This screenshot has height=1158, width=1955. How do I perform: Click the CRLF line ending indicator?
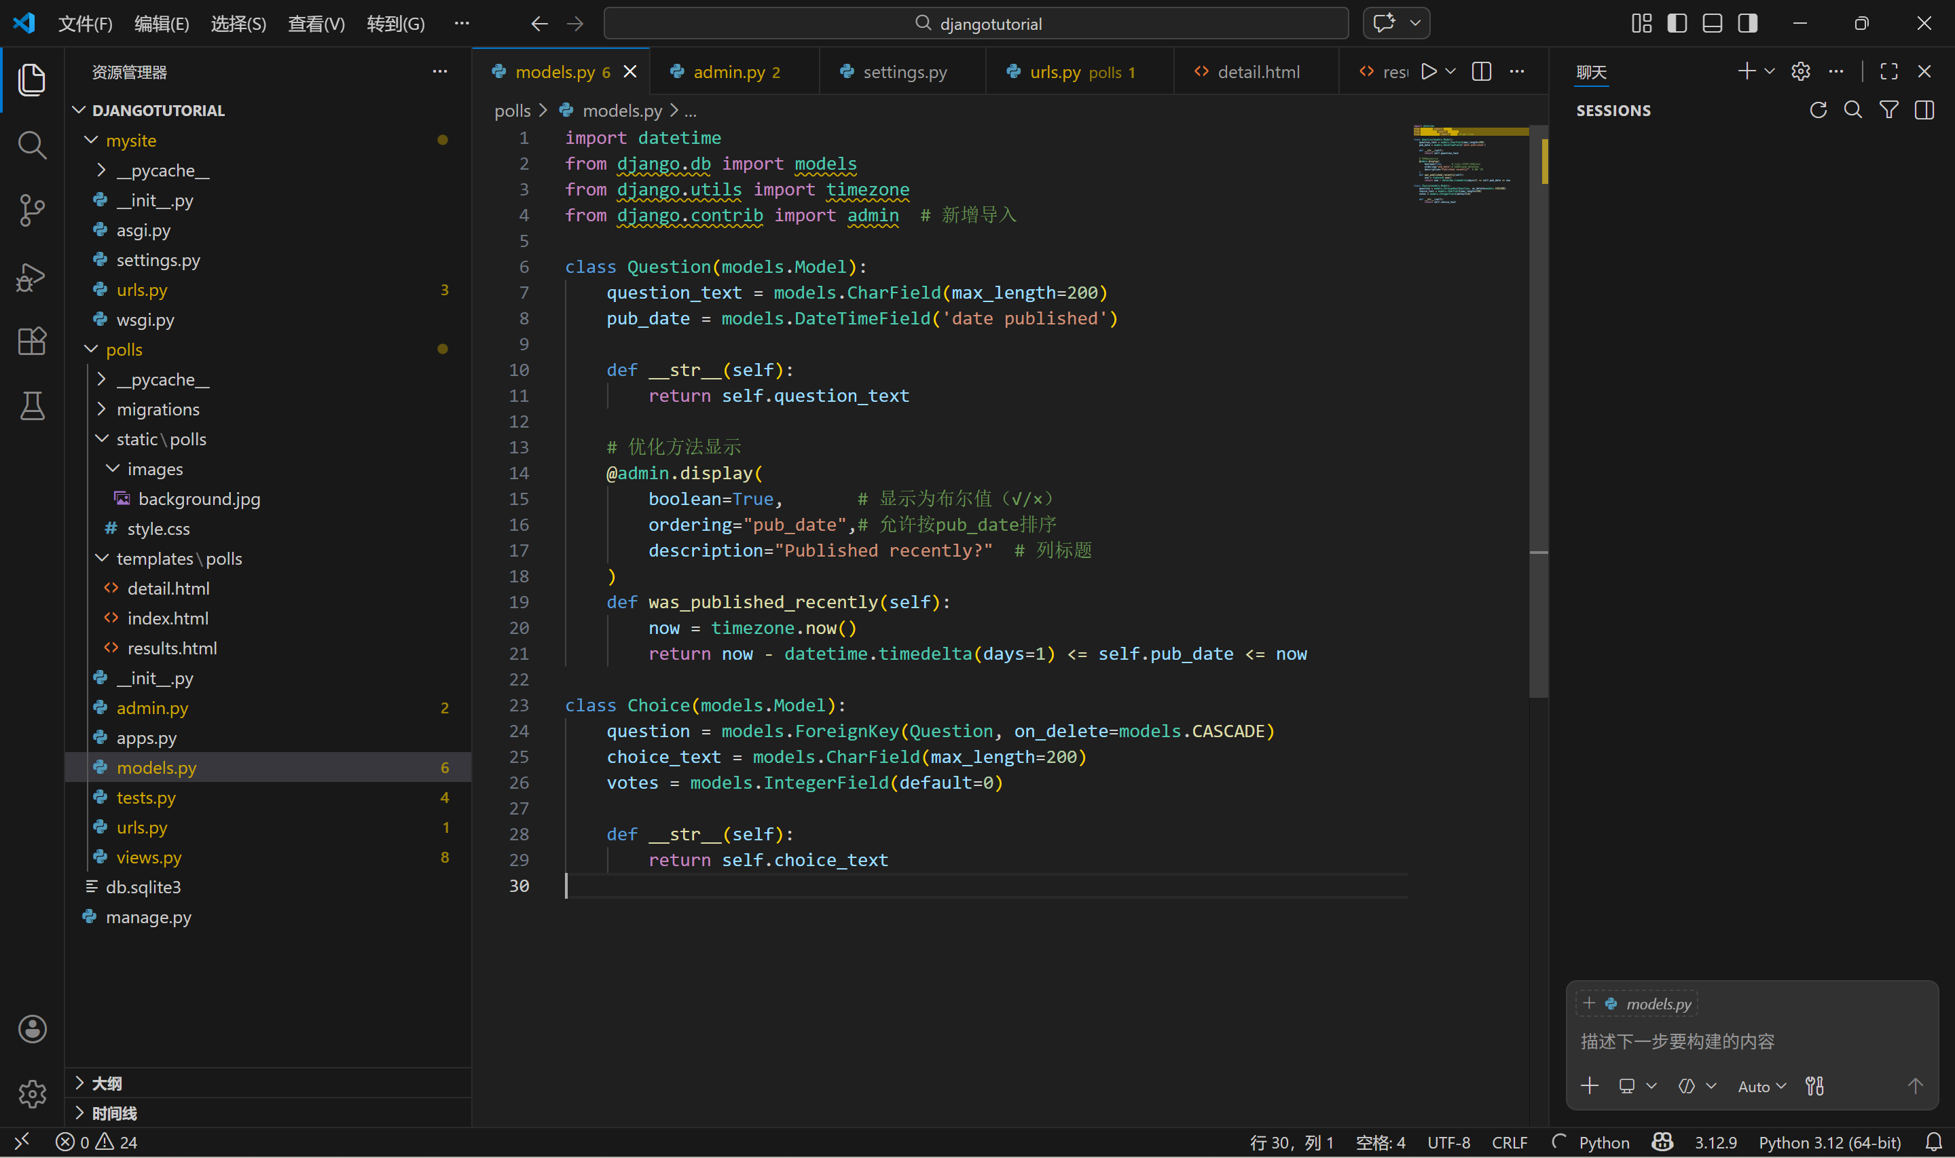[1510, 1142]
